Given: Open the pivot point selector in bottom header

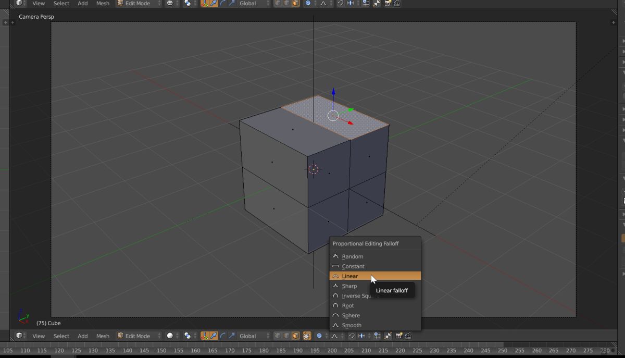Looking at the screenshot, I should [190, 336].
